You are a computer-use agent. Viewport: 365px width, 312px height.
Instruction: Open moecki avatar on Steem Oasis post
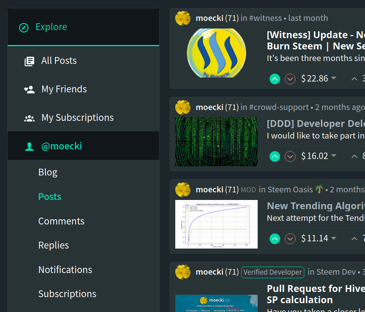click(x=183, y=190)
